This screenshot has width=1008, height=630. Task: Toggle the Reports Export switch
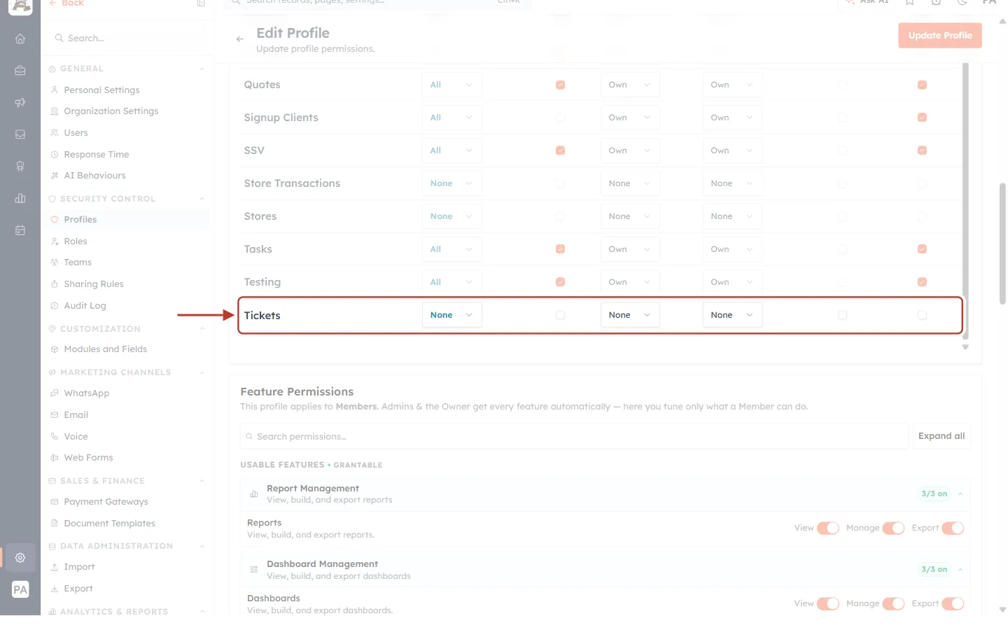tap(953, 528)
